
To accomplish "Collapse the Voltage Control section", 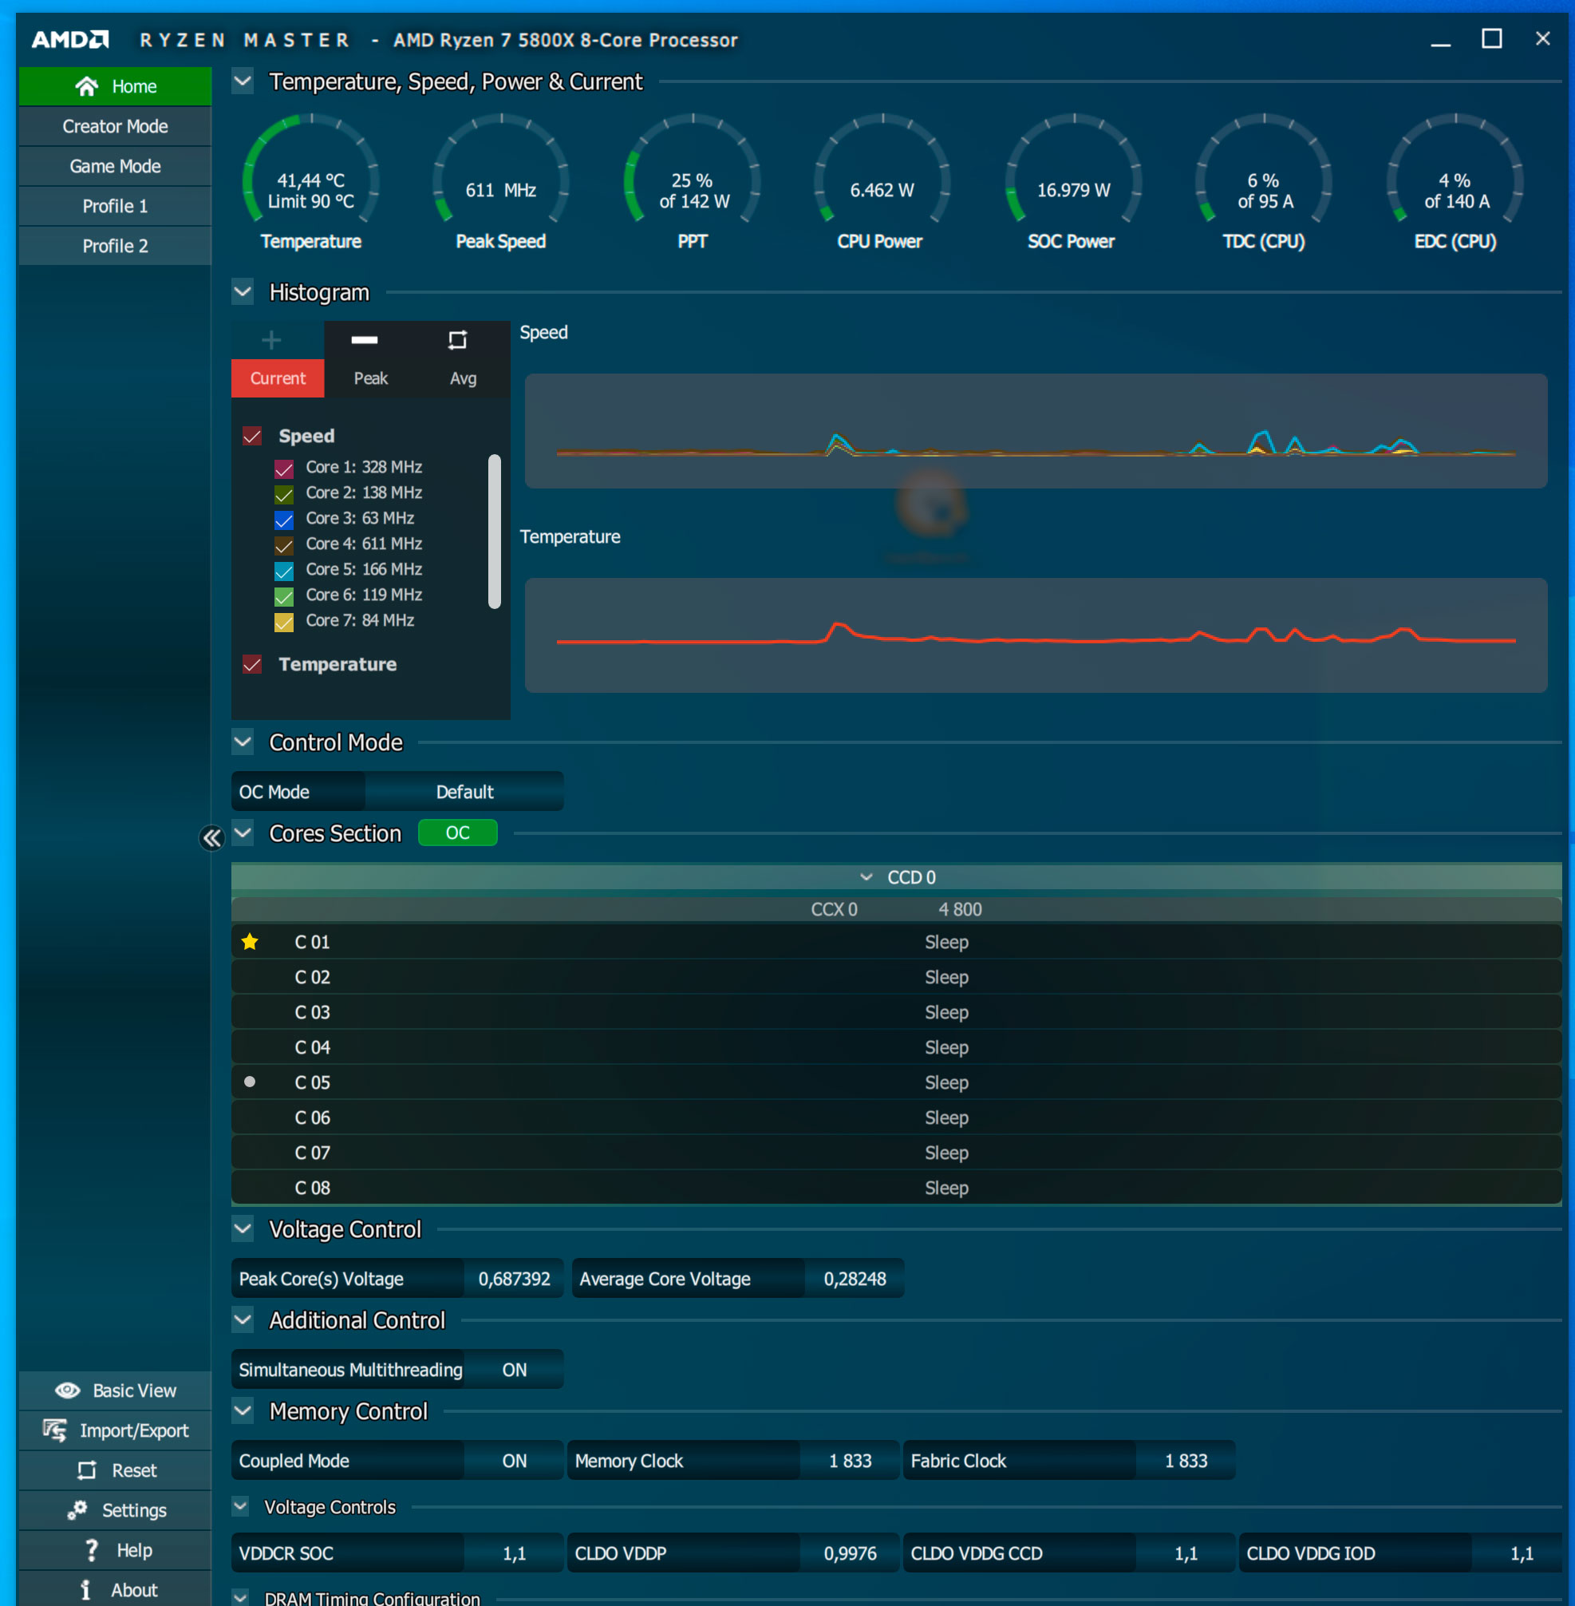I will pyautogui.click(x=243, y=1228).
